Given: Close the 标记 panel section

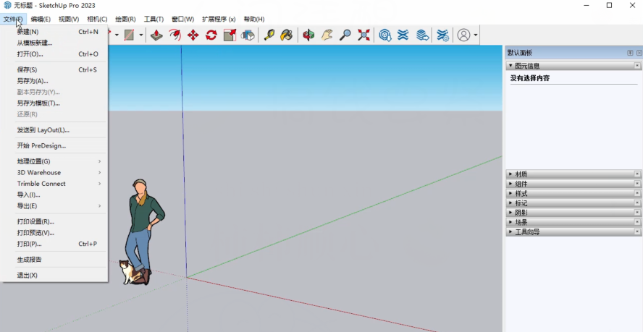Looking at the screenshot, I should click(637, 203).
